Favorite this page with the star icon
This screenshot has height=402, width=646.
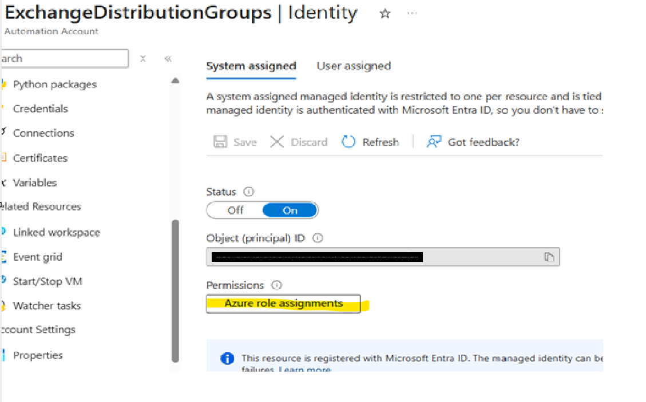coord(385,14)
